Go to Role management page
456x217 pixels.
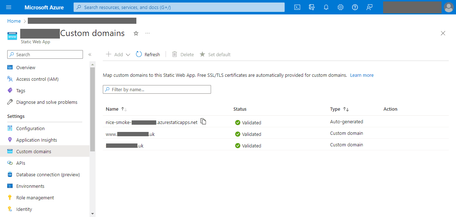(35, 198)
